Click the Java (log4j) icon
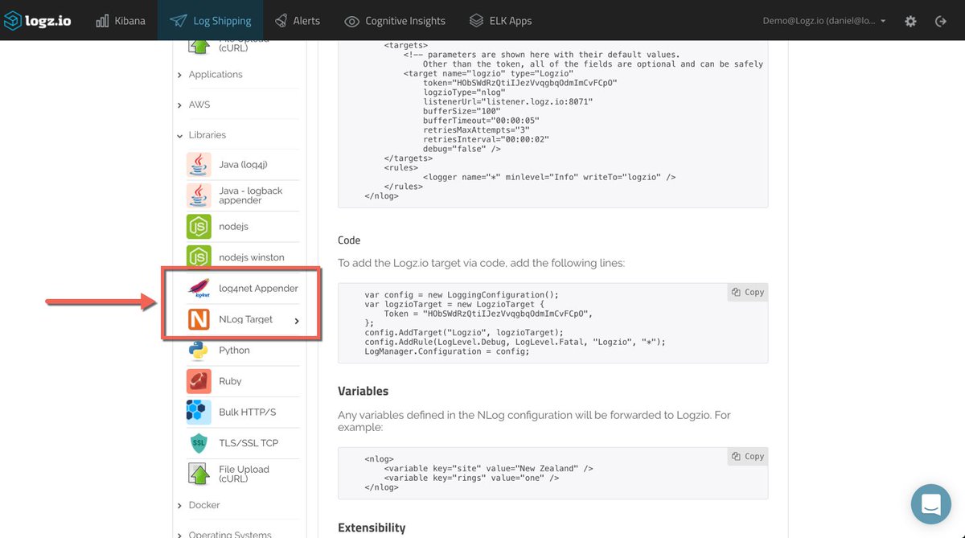The width and height of the screenshot is (965, 538). (x=199, y=165)
